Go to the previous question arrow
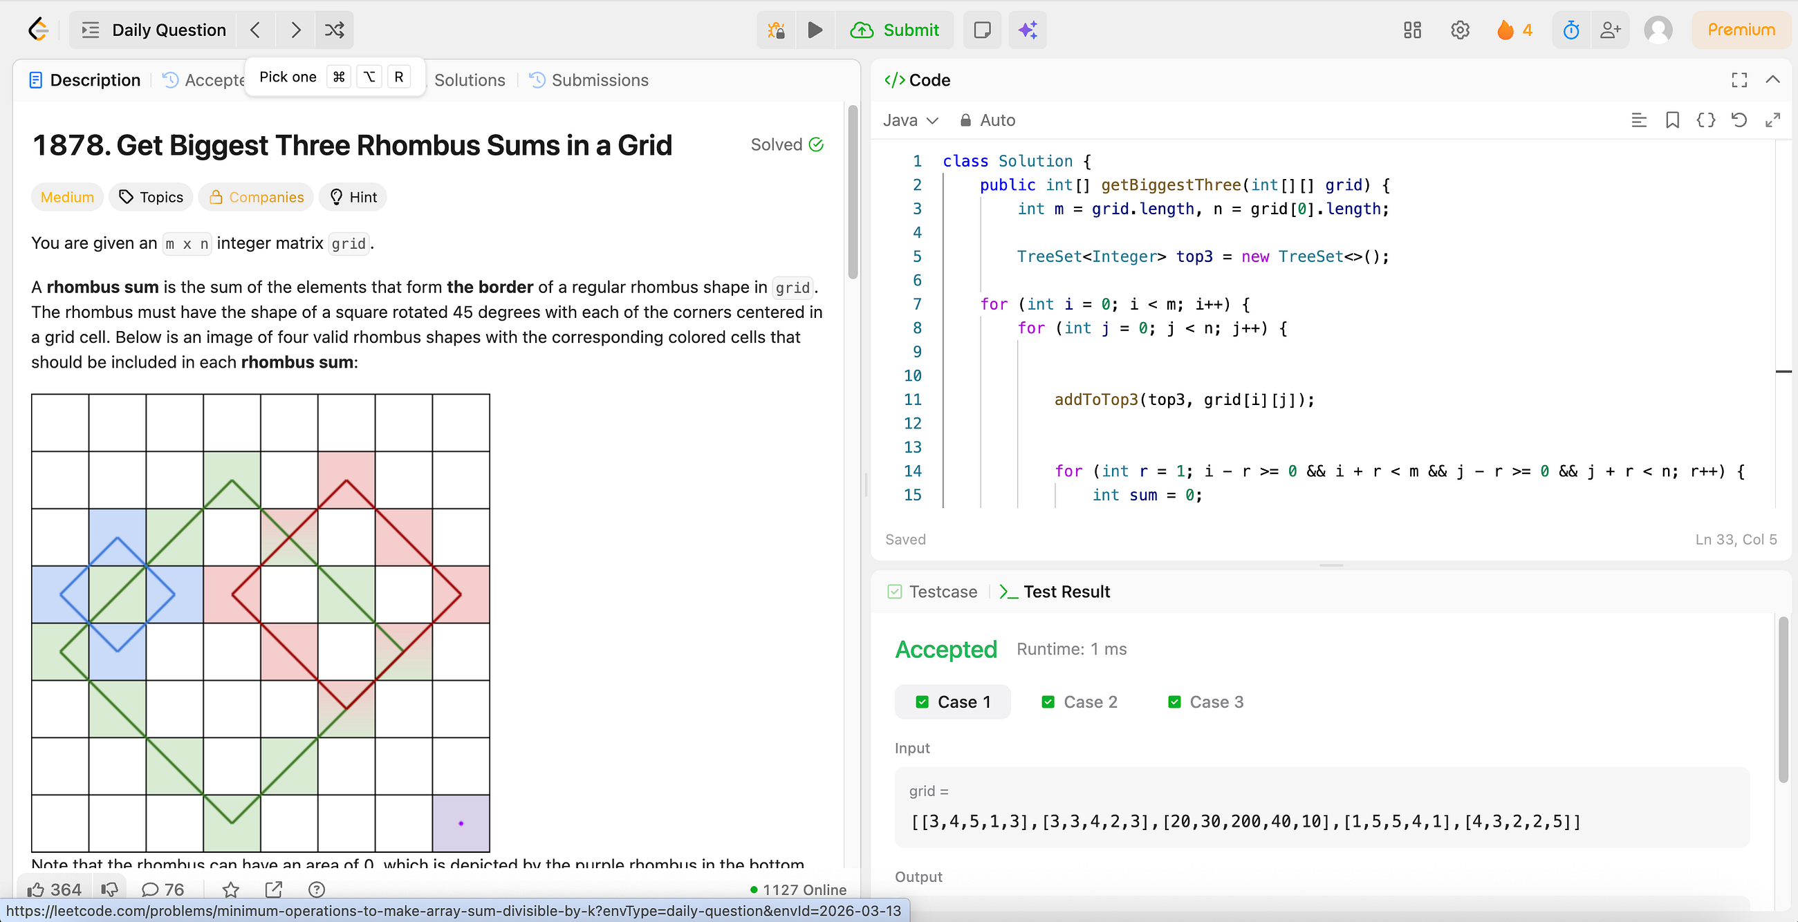The width and height of the screenshot is (1798, 922). click(255, 30)
